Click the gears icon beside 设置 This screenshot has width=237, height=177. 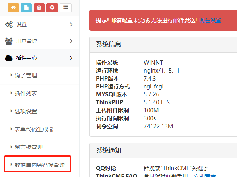(9, 24)
